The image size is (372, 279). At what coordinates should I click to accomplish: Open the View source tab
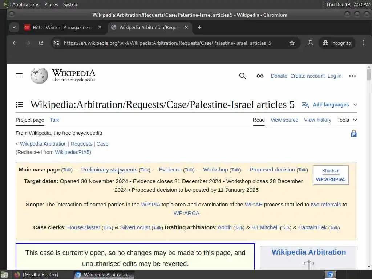(x=284, y=120)
